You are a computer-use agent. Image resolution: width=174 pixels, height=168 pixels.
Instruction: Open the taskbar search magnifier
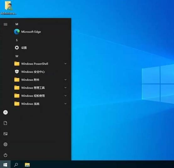click(x=16, y=165)
